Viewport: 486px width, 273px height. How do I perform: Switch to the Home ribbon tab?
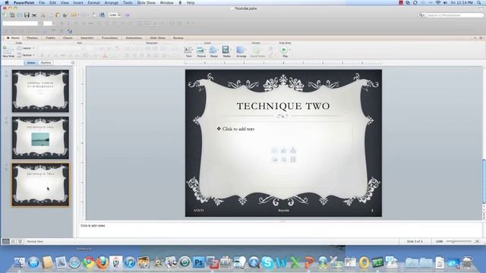(x=14, y=38)
